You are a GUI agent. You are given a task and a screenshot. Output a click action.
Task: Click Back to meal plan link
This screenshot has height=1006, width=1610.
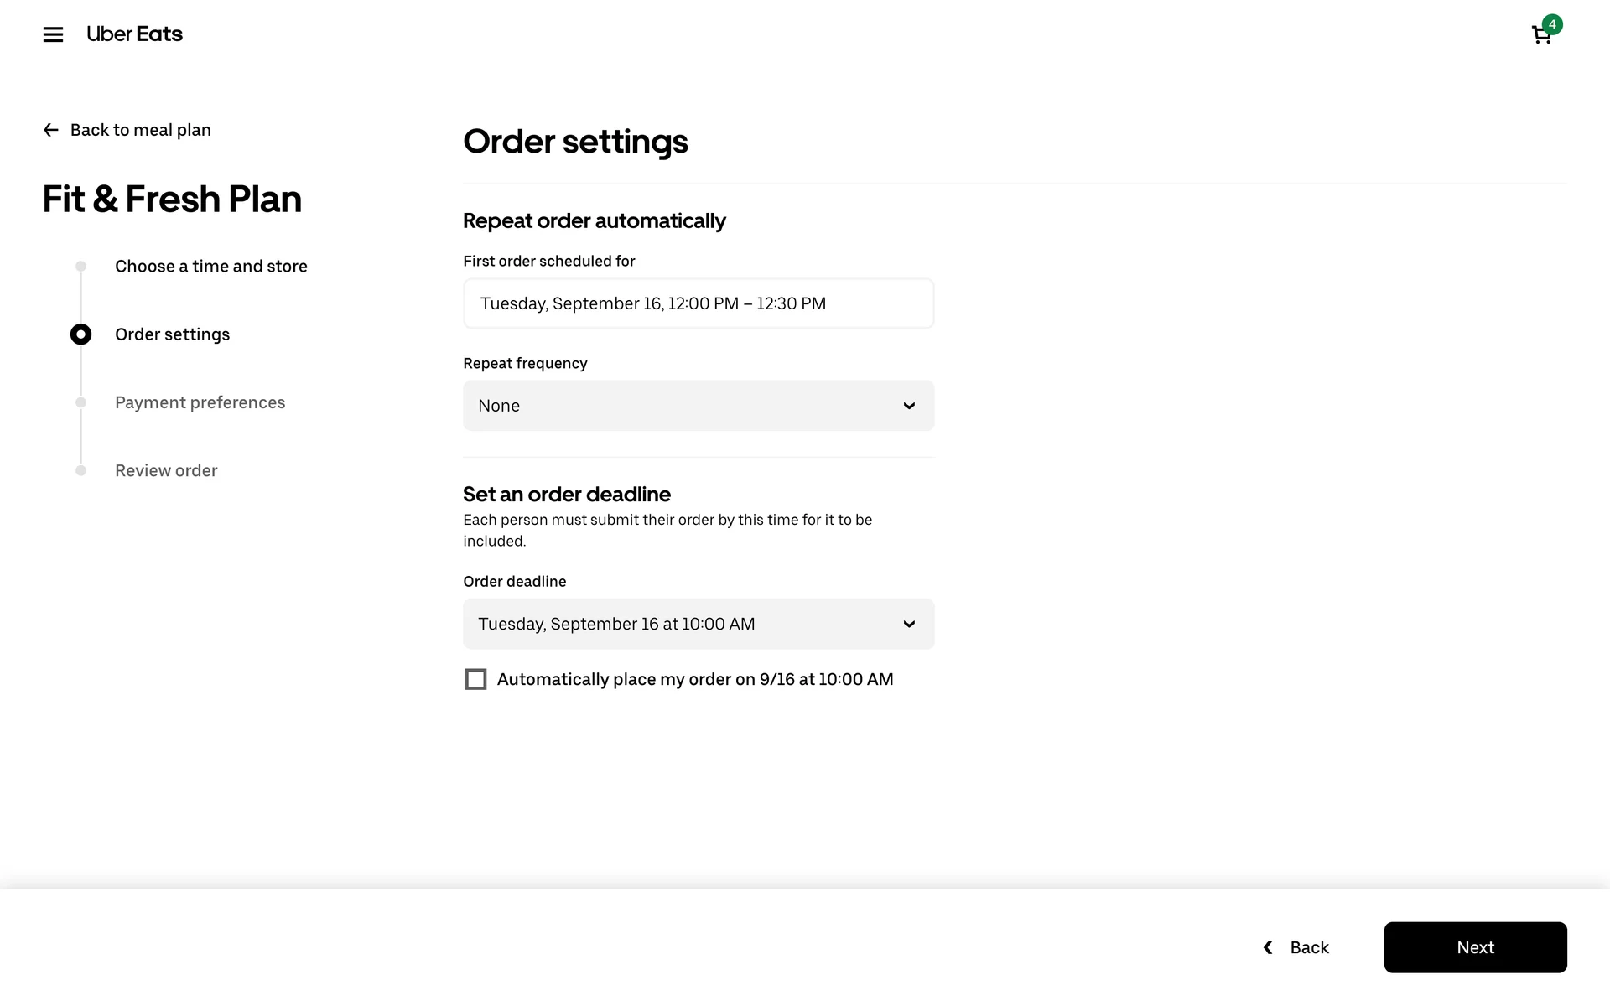click(141, 130)
